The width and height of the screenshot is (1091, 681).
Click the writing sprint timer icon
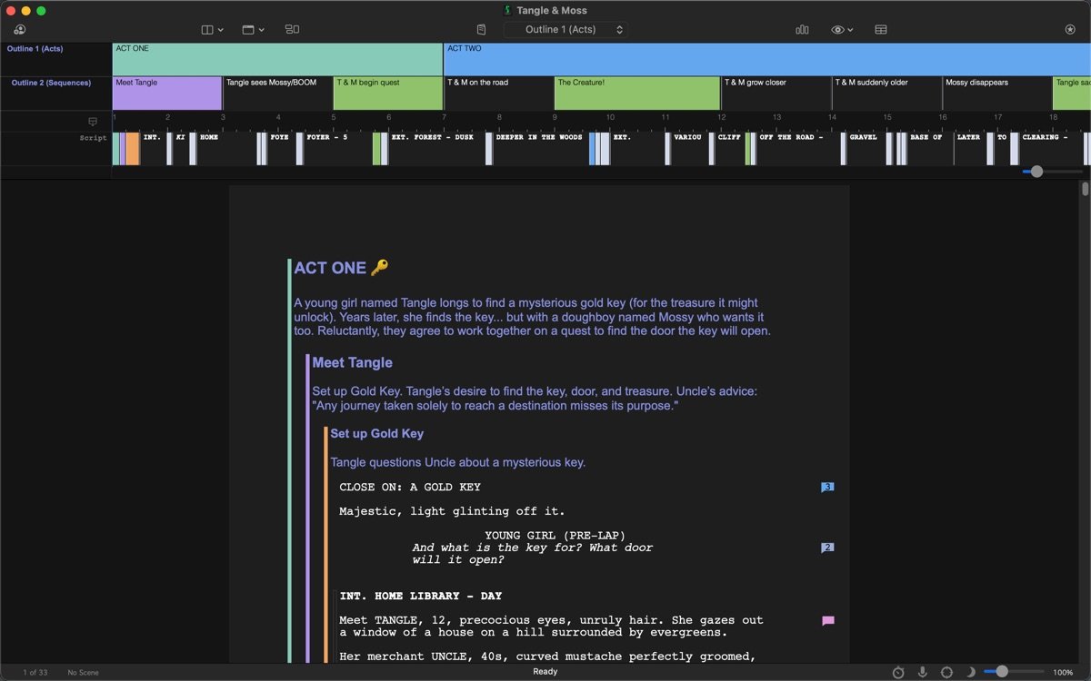click(898, 672)
